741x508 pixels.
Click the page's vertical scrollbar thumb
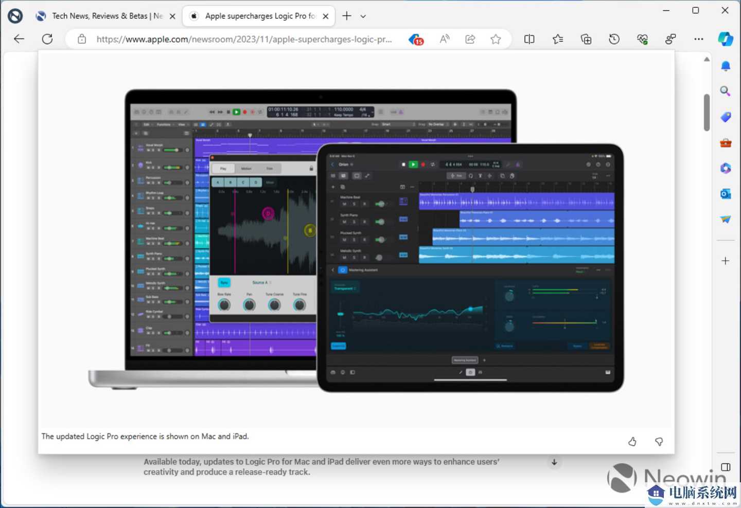[x=707, y=113]
